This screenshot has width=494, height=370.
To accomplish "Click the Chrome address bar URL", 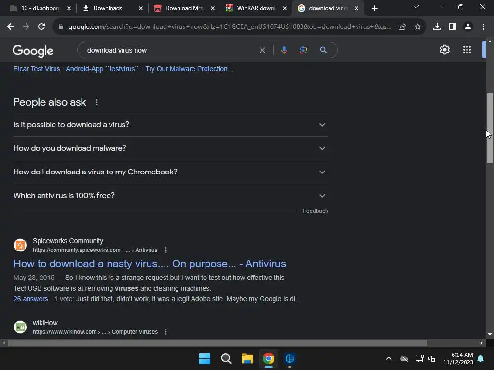I will point(230,27).
